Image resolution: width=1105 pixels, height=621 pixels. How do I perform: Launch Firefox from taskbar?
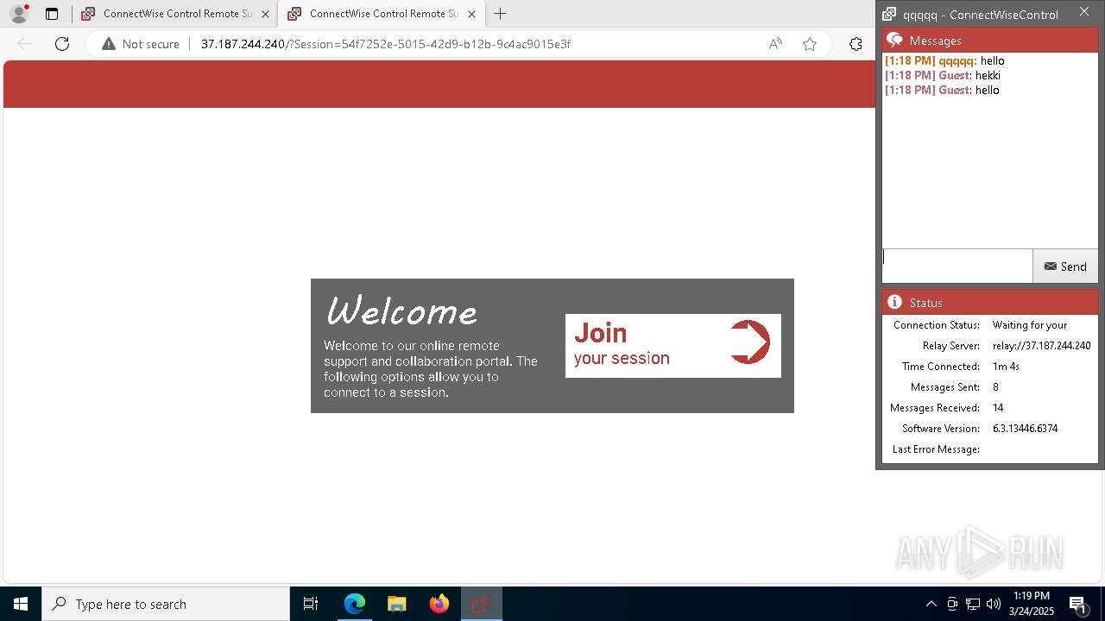click(439, 604)
